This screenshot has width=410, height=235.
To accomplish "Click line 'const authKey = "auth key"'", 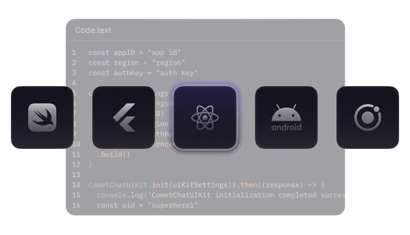I will pos(143,73).
